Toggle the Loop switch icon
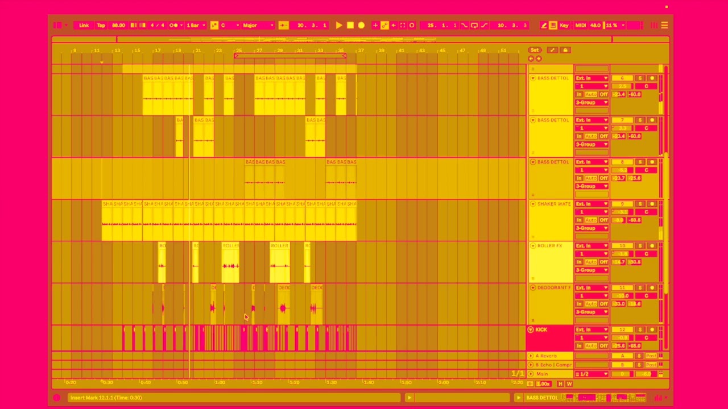 474,25
